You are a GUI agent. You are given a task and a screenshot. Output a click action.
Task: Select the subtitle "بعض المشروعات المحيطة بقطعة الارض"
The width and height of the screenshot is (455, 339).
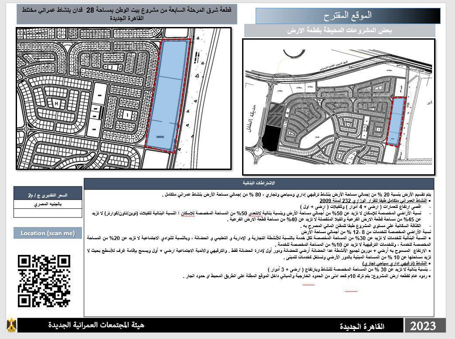point(339,31)
